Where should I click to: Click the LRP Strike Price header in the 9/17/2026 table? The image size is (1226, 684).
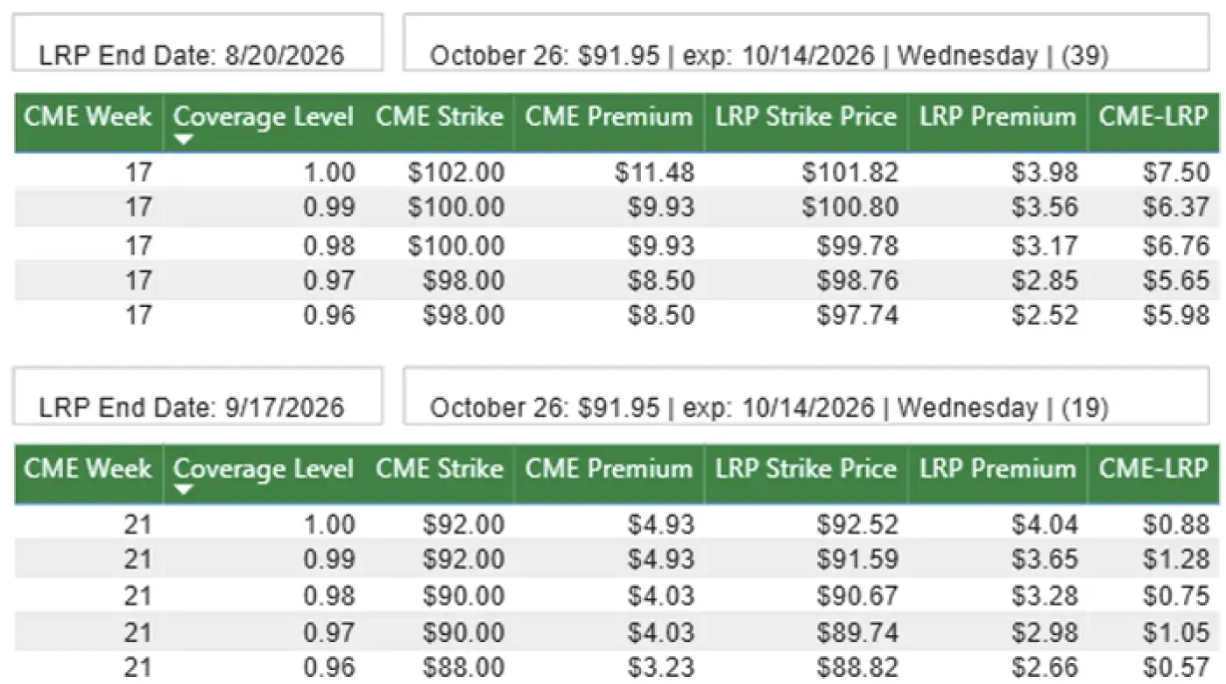click(x=806, y=470)
